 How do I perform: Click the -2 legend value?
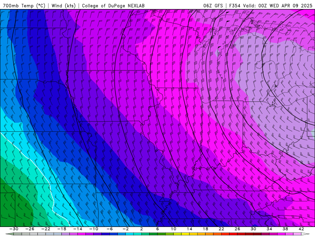point(126,229)
